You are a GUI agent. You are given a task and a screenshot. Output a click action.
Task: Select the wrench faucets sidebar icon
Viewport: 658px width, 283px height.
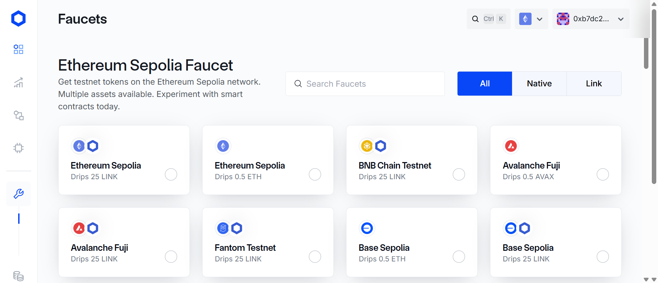point(19,194)
